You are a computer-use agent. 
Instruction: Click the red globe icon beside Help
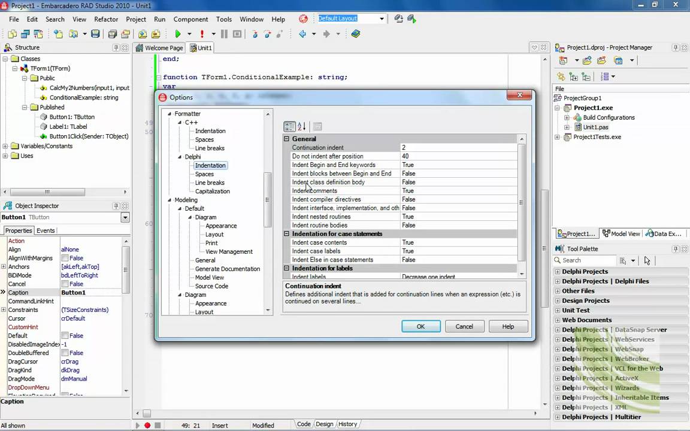point(303,19)
